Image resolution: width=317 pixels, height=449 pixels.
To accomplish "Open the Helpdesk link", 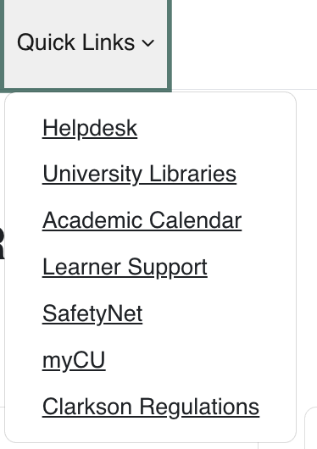I will coord(90,128).
